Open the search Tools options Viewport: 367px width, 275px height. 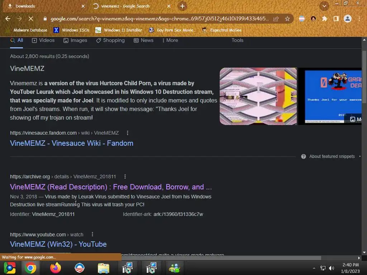pyautogui.click(x=237, y=40)
